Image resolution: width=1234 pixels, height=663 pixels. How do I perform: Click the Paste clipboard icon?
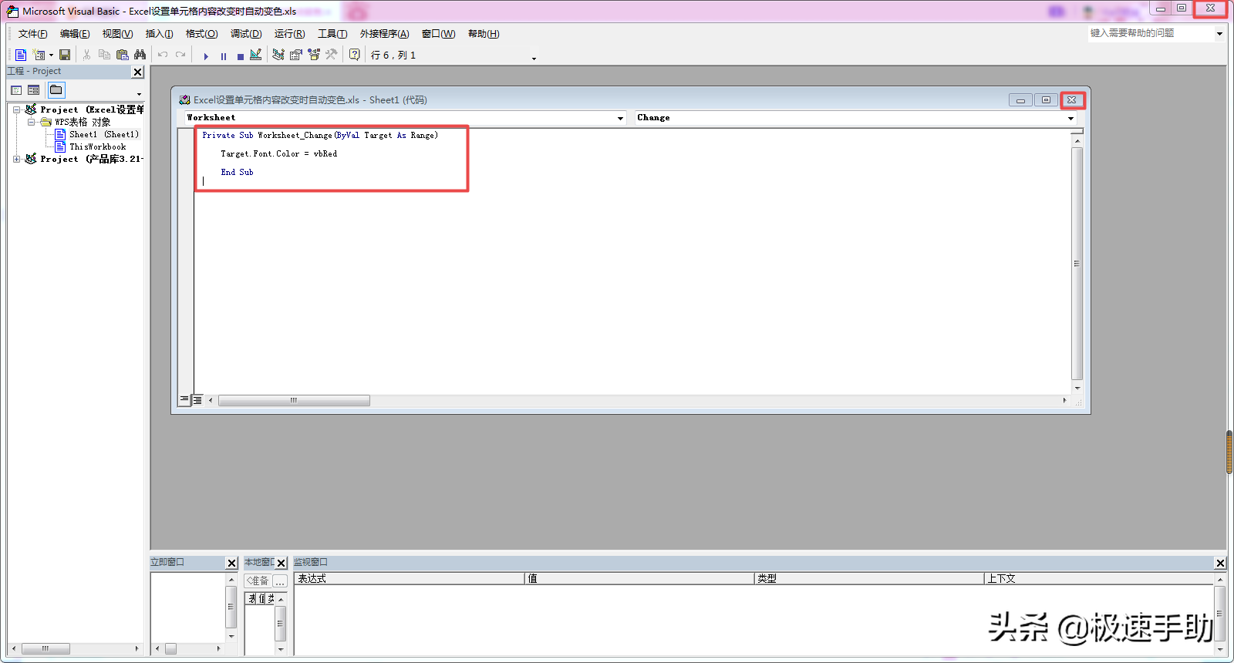pyautogui.click(x=122, y=55)
